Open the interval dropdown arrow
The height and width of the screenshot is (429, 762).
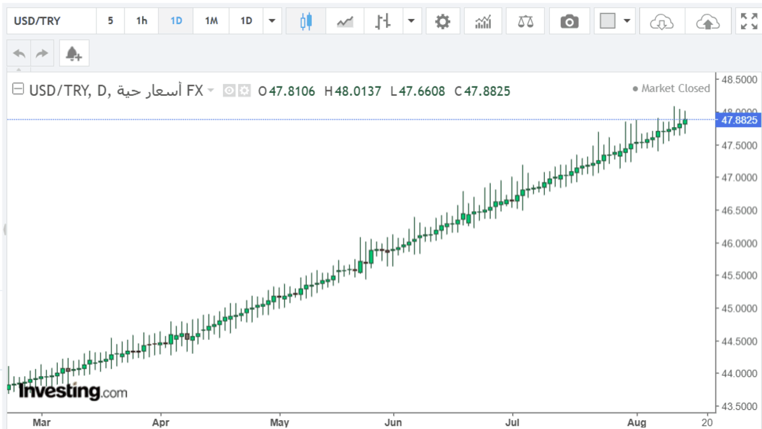click(272, 21)
